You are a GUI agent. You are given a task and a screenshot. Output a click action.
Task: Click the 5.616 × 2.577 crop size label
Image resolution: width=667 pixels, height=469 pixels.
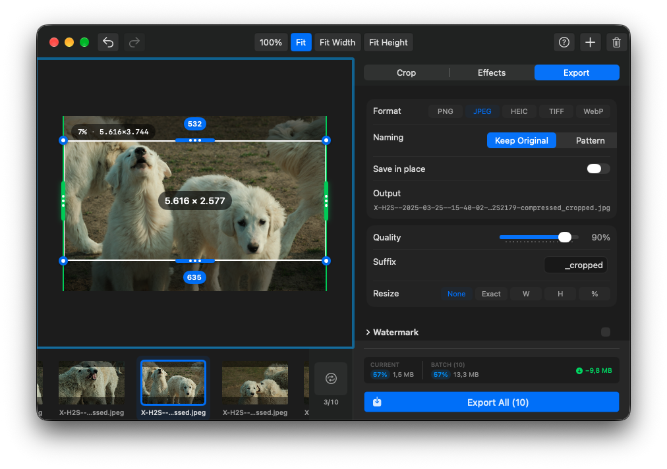[195, 201]
